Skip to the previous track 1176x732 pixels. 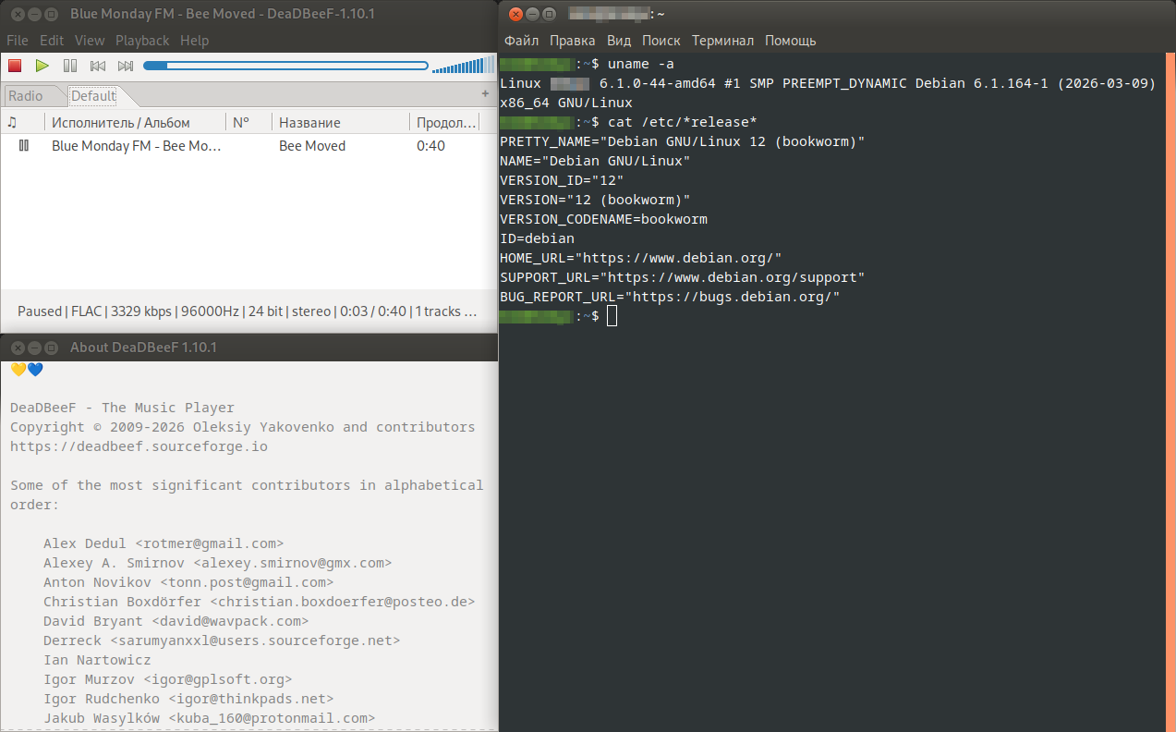[x=98, y=66]
